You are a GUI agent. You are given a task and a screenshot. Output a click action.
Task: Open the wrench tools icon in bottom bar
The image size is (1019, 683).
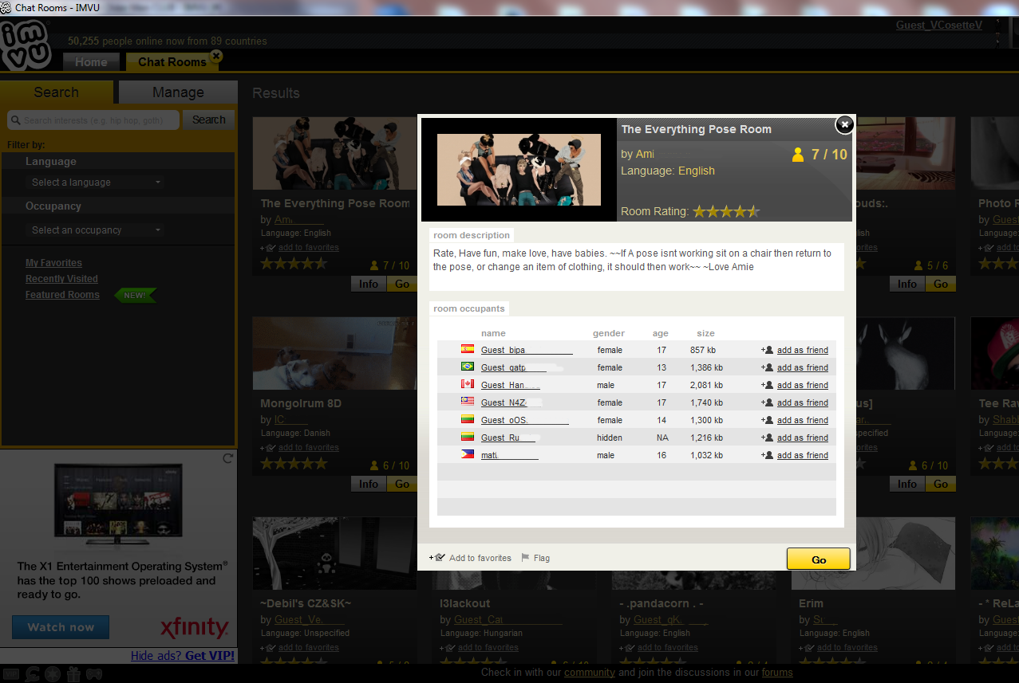(33, 674)
